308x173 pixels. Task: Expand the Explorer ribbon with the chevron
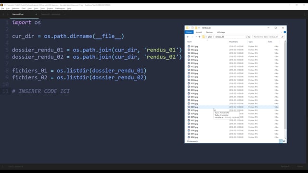(281, 32)
